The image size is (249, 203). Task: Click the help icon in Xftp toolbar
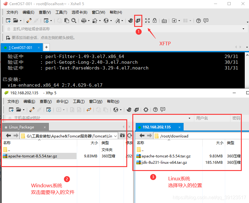155,110
